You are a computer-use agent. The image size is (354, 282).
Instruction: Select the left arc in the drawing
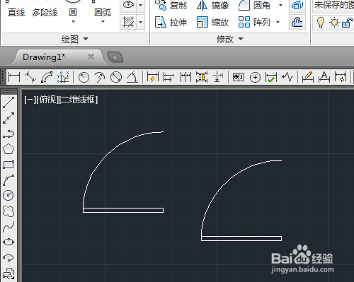click(105, 156)
